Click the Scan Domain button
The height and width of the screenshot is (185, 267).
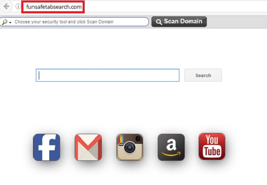(179, 22)
